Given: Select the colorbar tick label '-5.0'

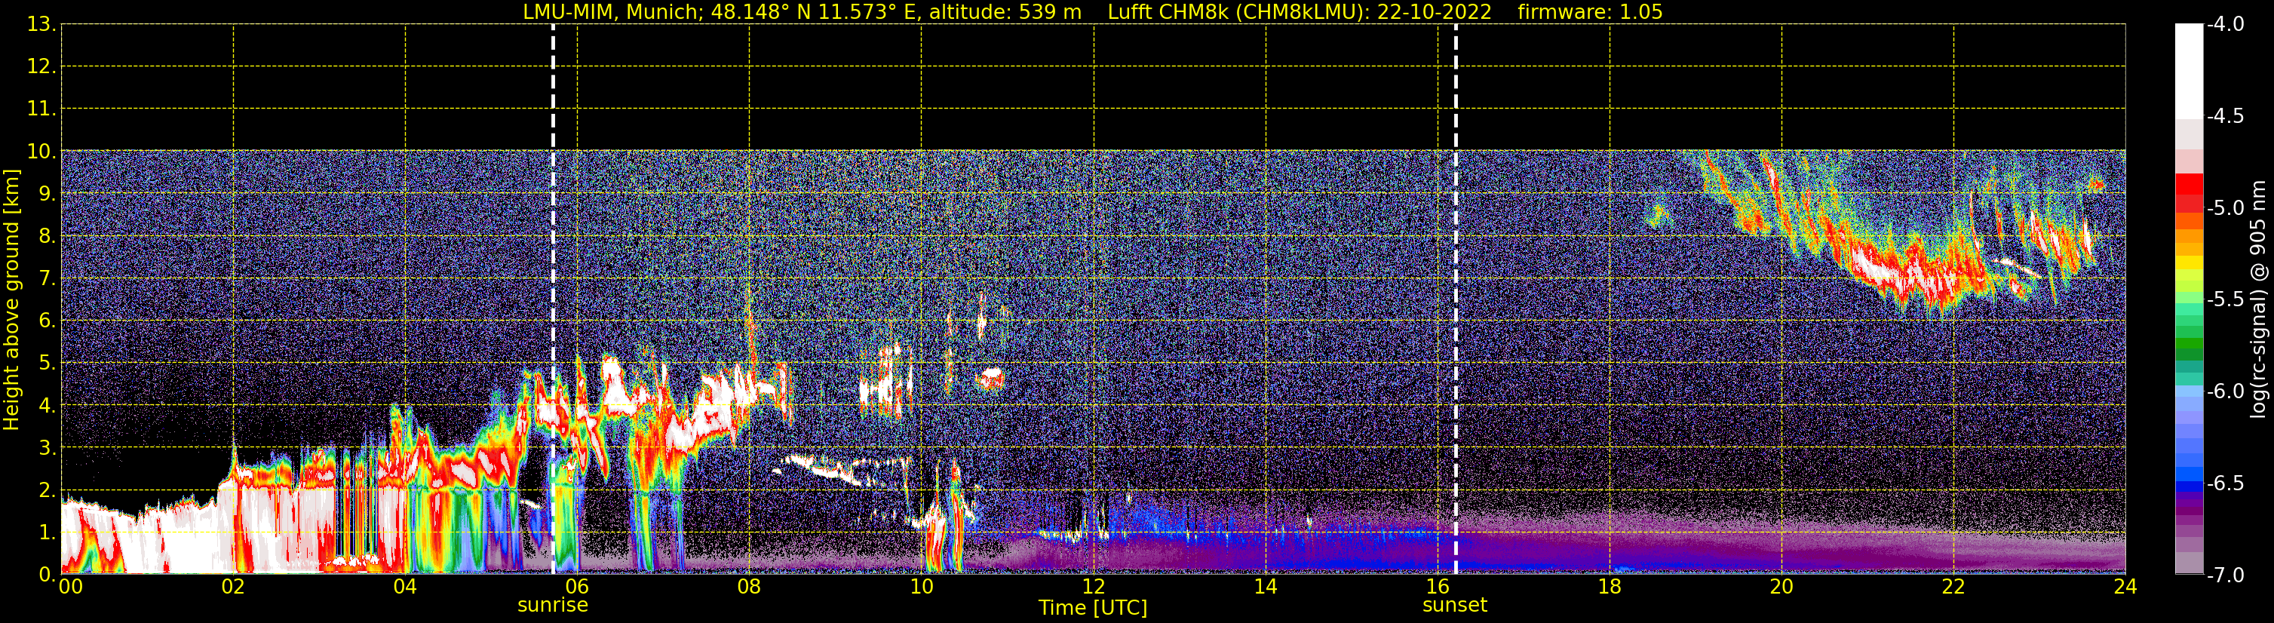Looking at the screenshot, I should 2224,208.
